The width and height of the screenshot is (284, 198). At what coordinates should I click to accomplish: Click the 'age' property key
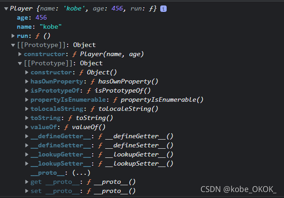coord(22,18)
